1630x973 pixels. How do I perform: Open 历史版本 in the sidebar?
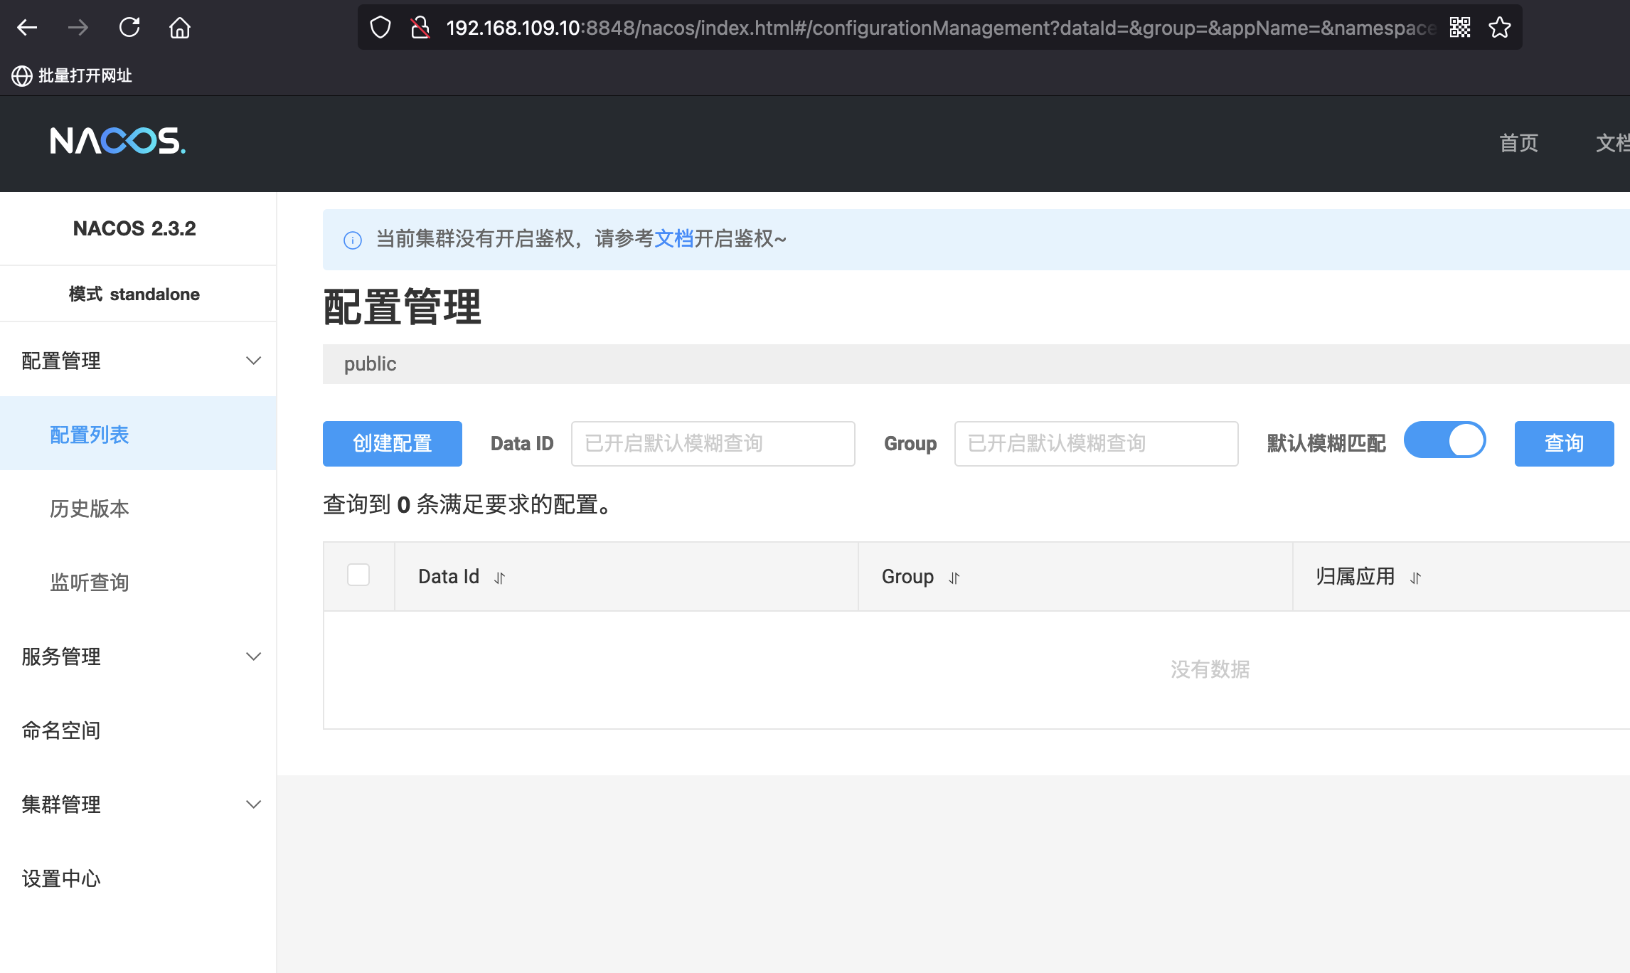pos(90,509)
